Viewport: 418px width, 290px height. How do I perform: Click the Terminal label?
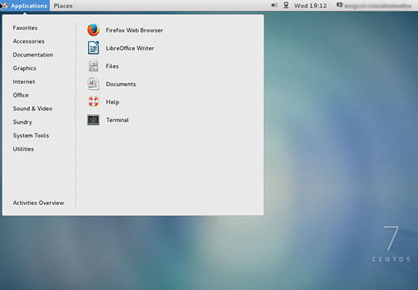(117, 120)
